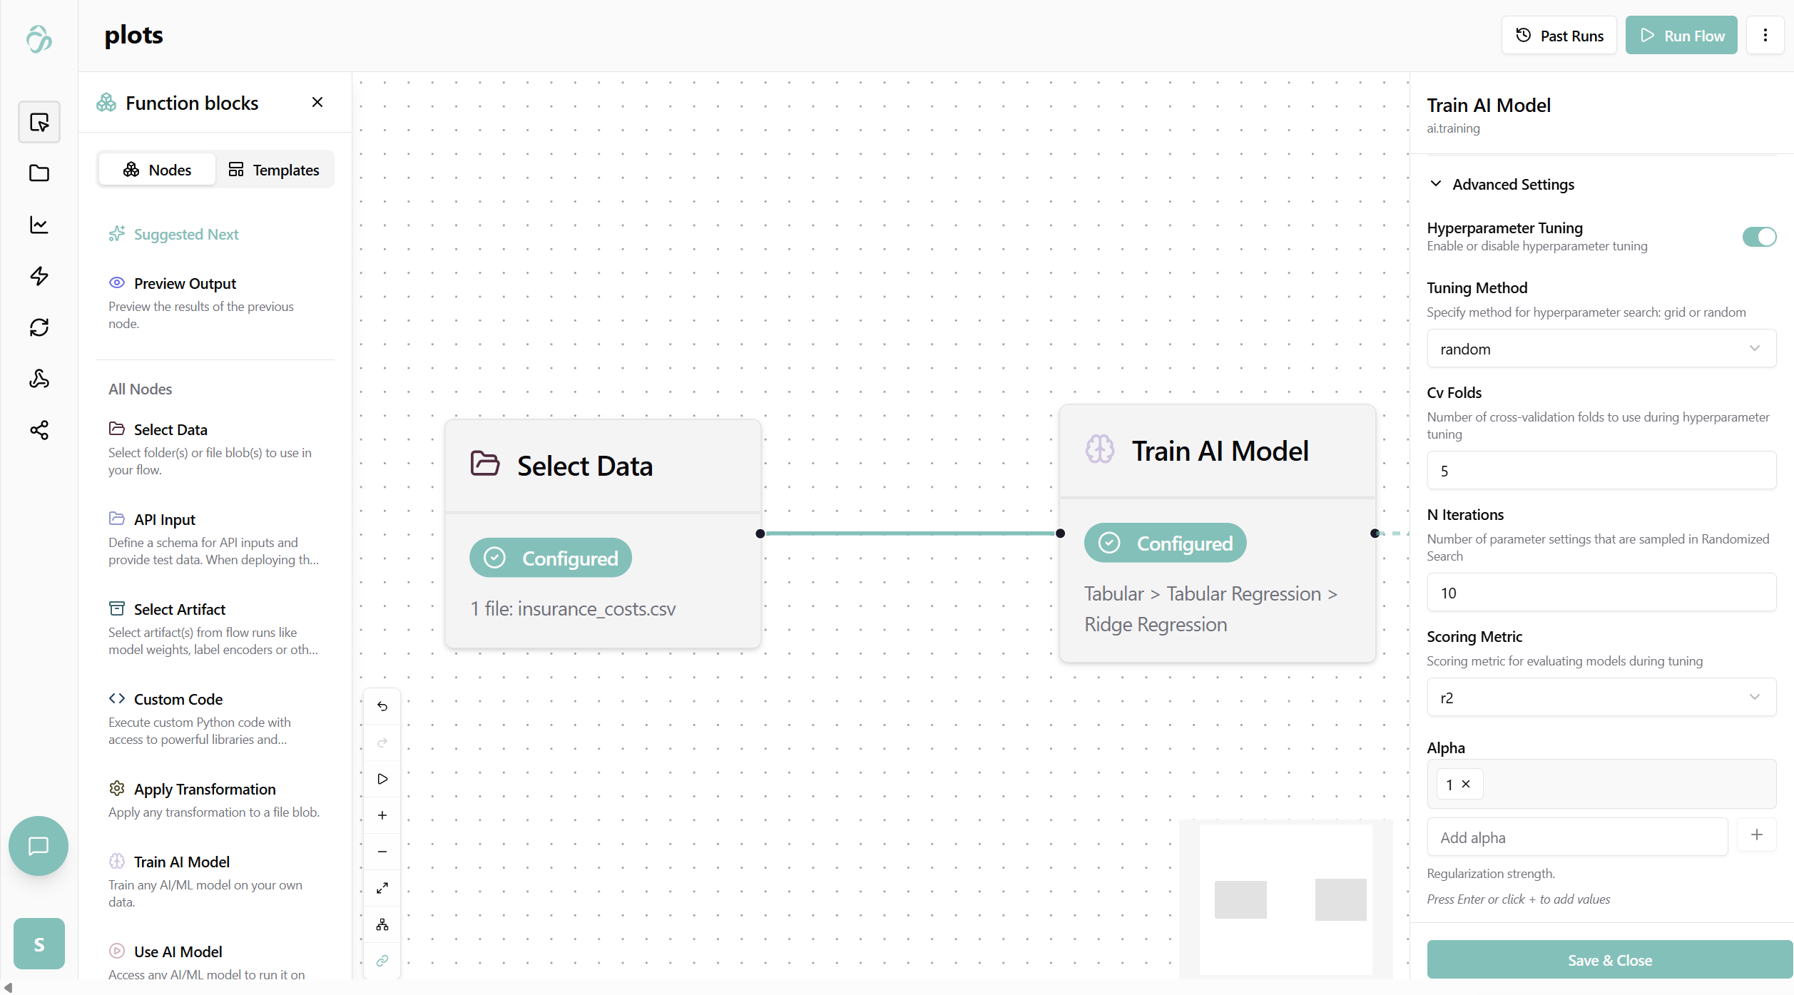Select the Nodes tab
The width and height of the screenshot is (1794, 995).
[157, 170]
